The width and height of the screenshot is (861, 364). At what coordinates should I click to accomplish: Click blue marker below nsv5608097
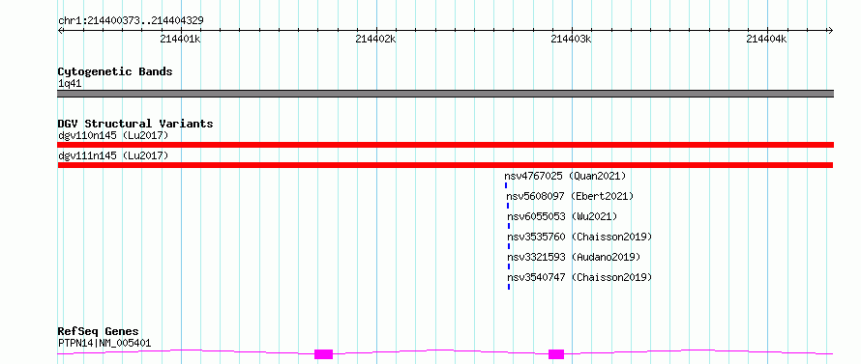(508, 206)
